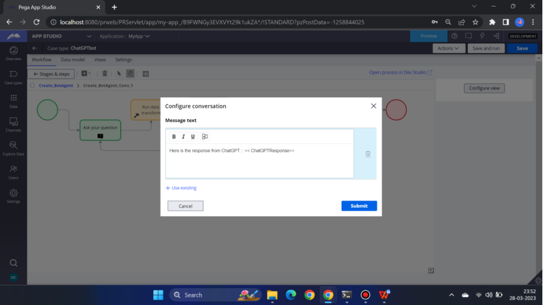Cancel the Configure conversation dialog
543x305 pixels.
click(185, 206)
